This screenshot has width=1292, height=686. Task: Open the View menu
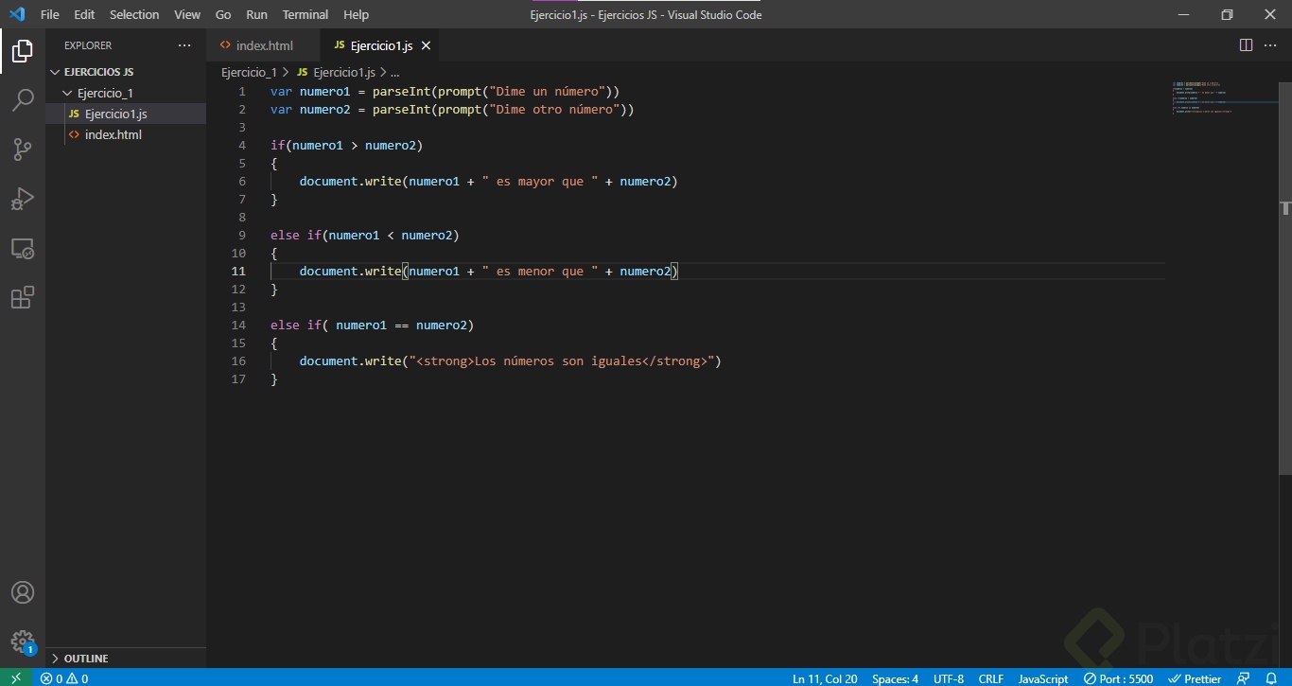click(x=187, y=14)
